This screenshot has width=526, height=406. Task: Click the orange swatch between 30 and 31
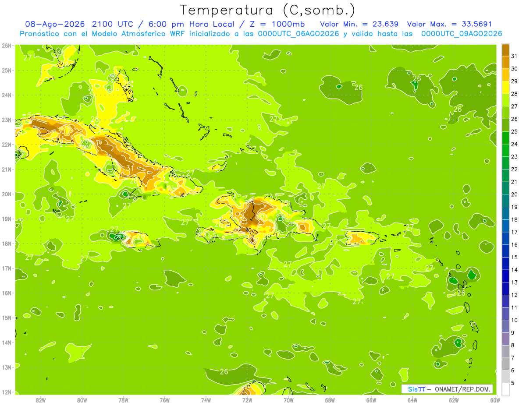[505, 62]
